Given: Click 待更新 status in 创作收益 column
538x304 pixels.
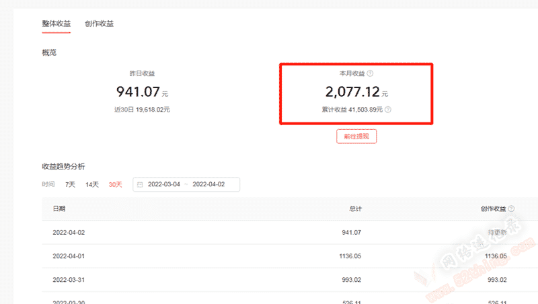Looking at the screenshot, I should (497, 232).
